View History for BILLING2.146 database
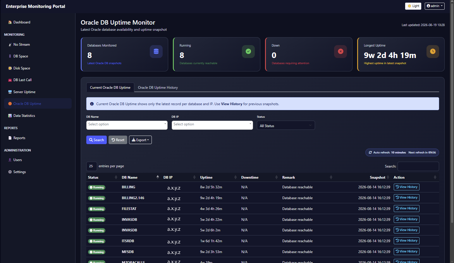The image size is (454, 263). [407, 198]
